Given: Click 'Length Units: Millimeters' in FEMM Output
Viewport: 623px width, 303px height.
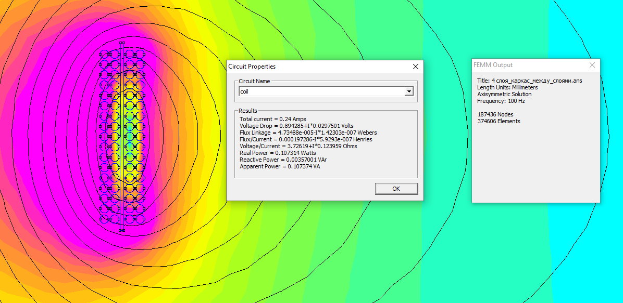Looking at the screenshot, I should [507, 87].
